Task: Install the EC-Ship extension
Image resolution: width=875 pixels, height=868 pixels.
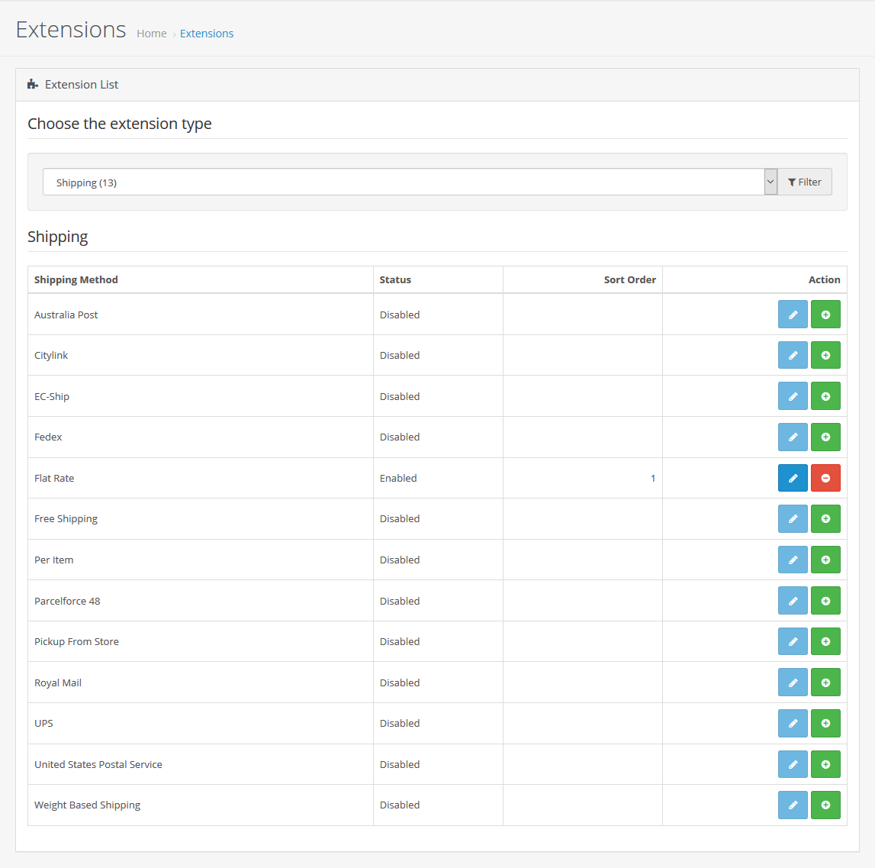Action: click(x=825, y=395)
